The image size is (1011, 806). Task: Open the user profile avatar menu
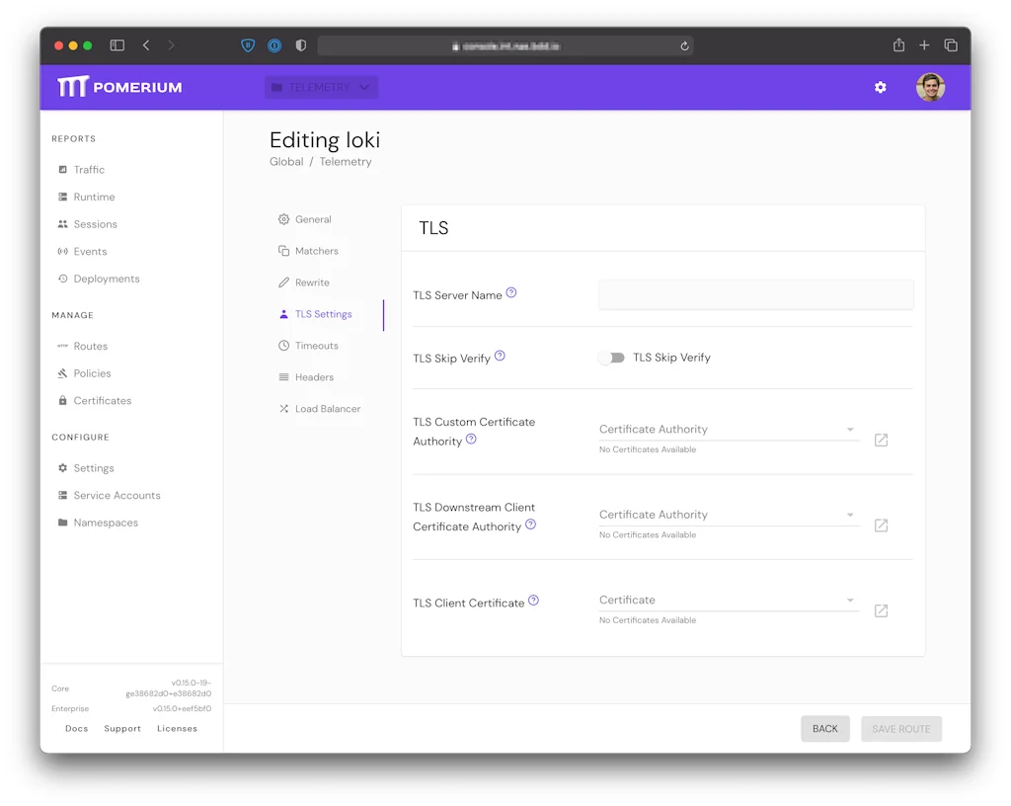coord(930,87)
